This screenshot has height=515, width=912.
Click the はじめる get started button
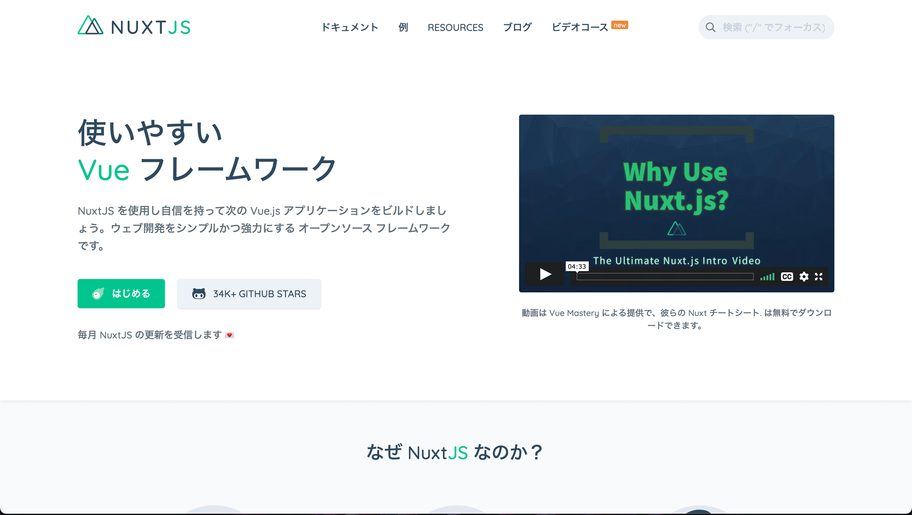pos(121,293)
